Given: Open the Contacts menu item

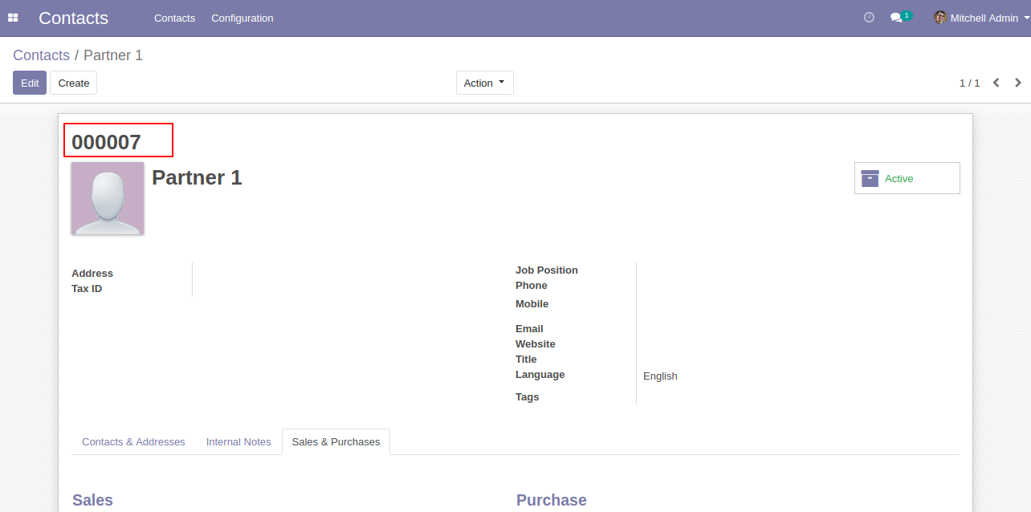Looking at the screenshot, I should (175, 18).
